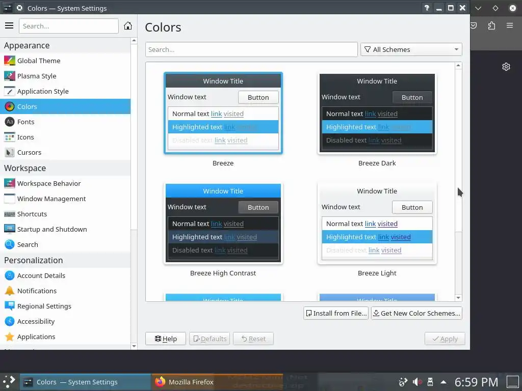Click the Apply button
The image size is (522, 391).
pyautogui.click(x=445, y=339)
